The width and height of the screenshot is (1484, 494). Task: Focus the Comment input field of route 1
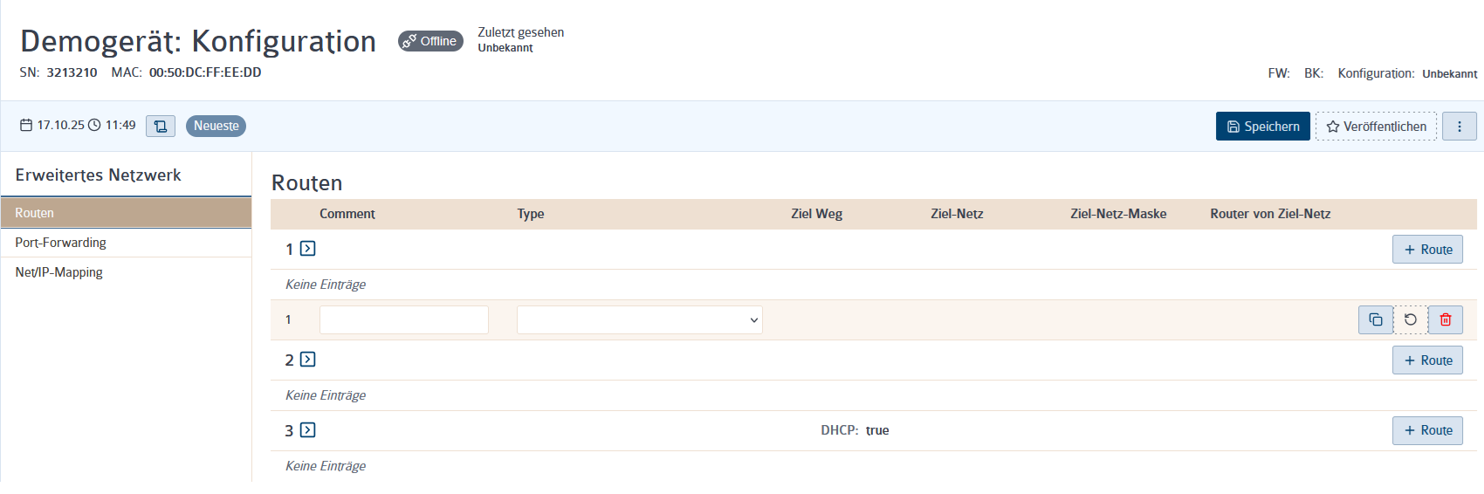pos(404,320)
